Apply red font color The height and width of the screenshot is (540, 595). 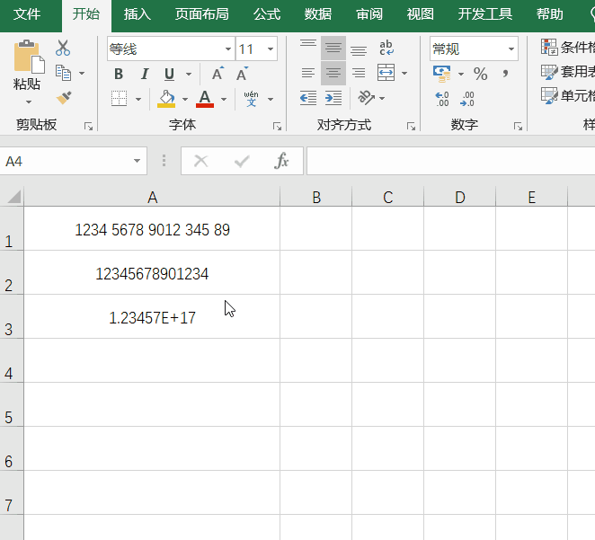coord(205,99)
